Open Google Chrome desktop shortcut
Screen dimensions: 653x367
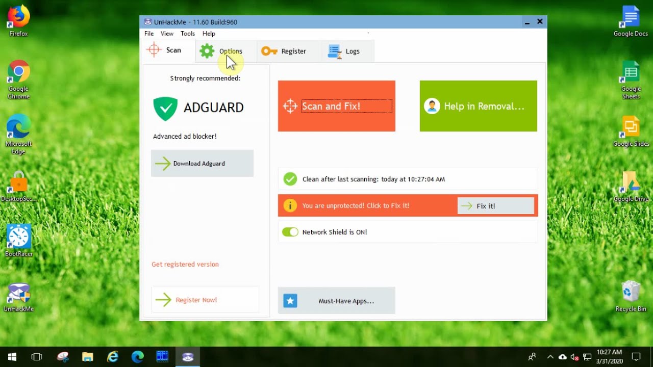pyautogui.click(x=18, y=80)
